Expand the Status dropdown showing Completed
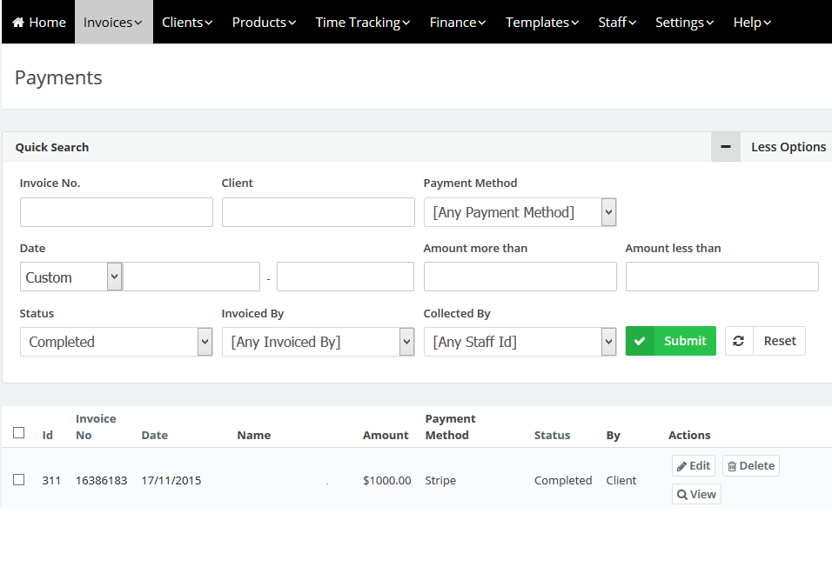Viewport: 832px width, 587px height. point(116,342)
